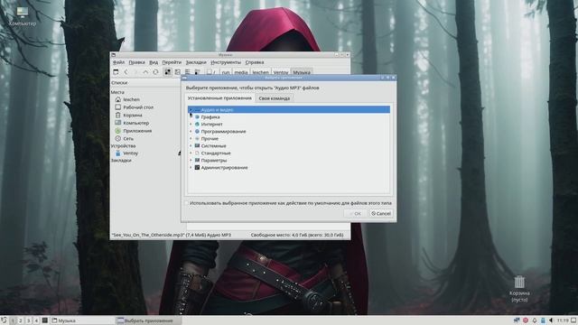This screenshot has width=578, height=325.
Task: Expand the 'Графика' category
Action: click(191, 116)
